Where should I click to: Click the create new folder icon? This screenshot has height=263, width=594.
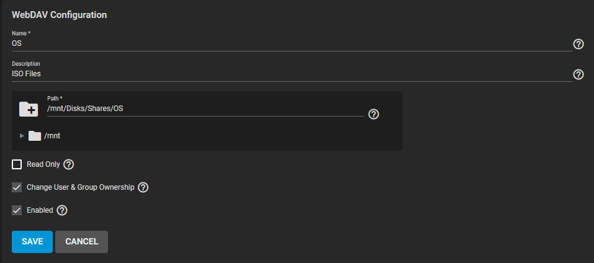click(x=29, y=109)
